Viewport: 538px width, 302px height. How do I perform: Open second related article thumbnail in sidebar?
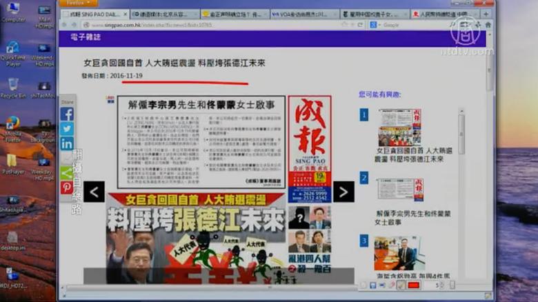400,190
